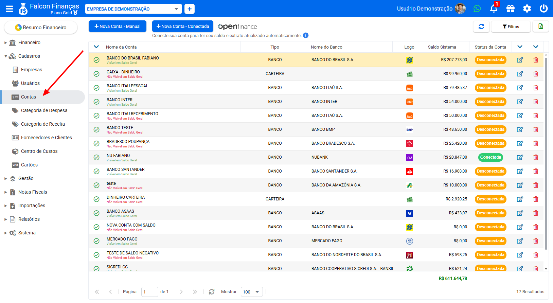Expand the Notas Fiscais menu section
553x303 pixels.
5,192
